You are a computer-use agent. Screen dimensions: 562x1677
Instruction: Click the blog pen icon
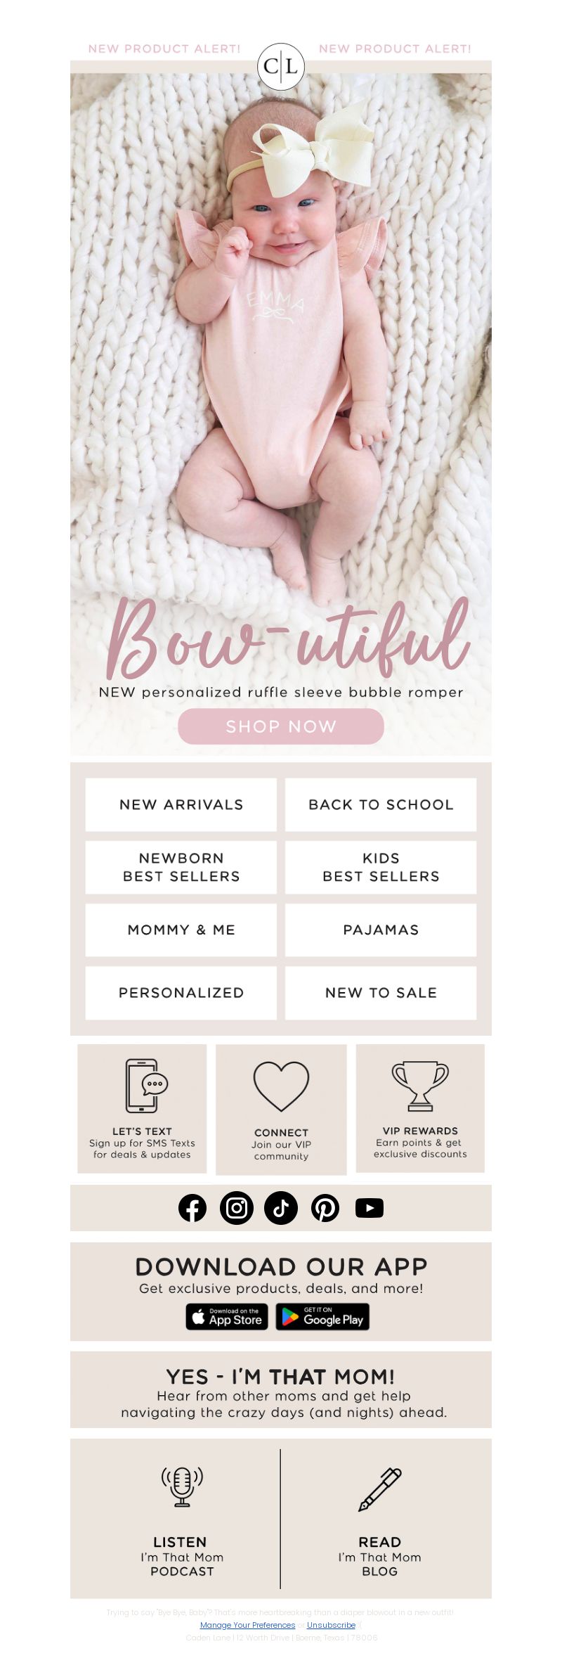380,1489
